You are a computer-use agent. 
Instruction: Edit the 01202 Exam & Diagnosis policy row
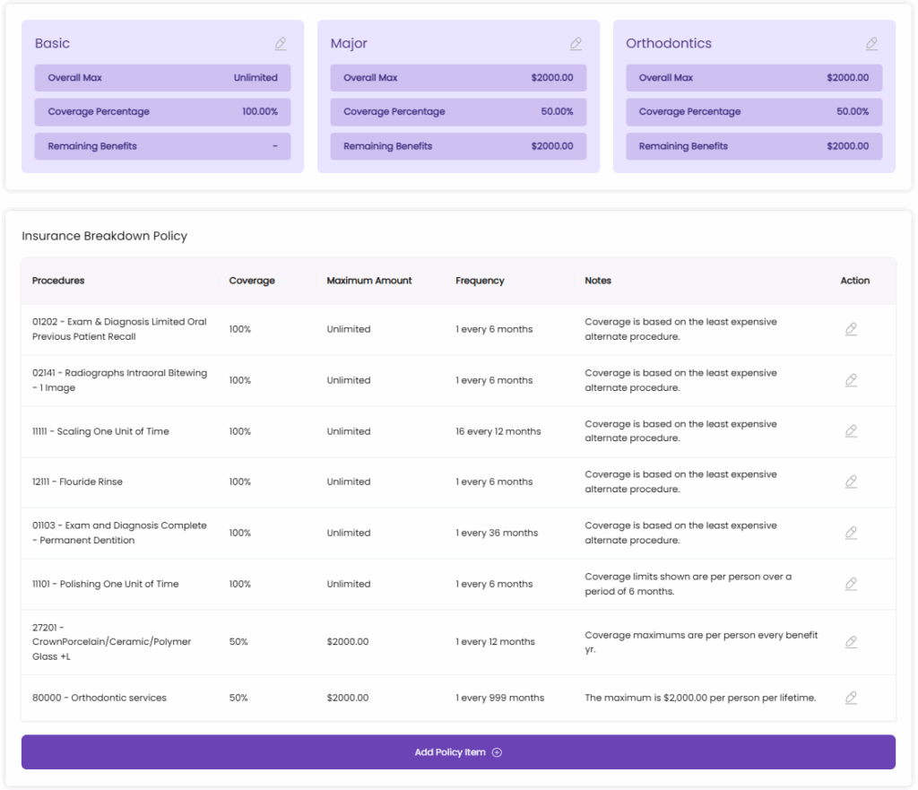(x=851, y=329)
